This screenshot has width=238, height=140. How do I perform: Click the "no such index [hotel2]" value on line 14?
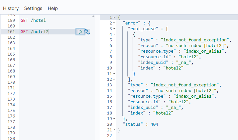pyautogui.click(x=186, y=91)
